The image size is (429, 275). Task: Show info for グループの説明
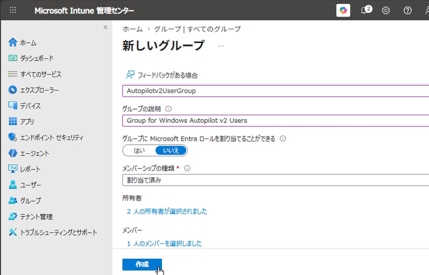click(168, 109)
